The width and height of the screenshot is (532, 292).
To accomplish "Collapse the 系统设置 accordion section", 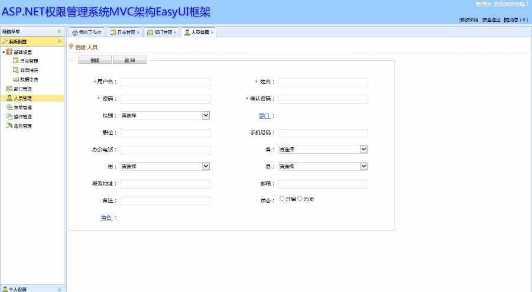I will (x=59, y=41).
